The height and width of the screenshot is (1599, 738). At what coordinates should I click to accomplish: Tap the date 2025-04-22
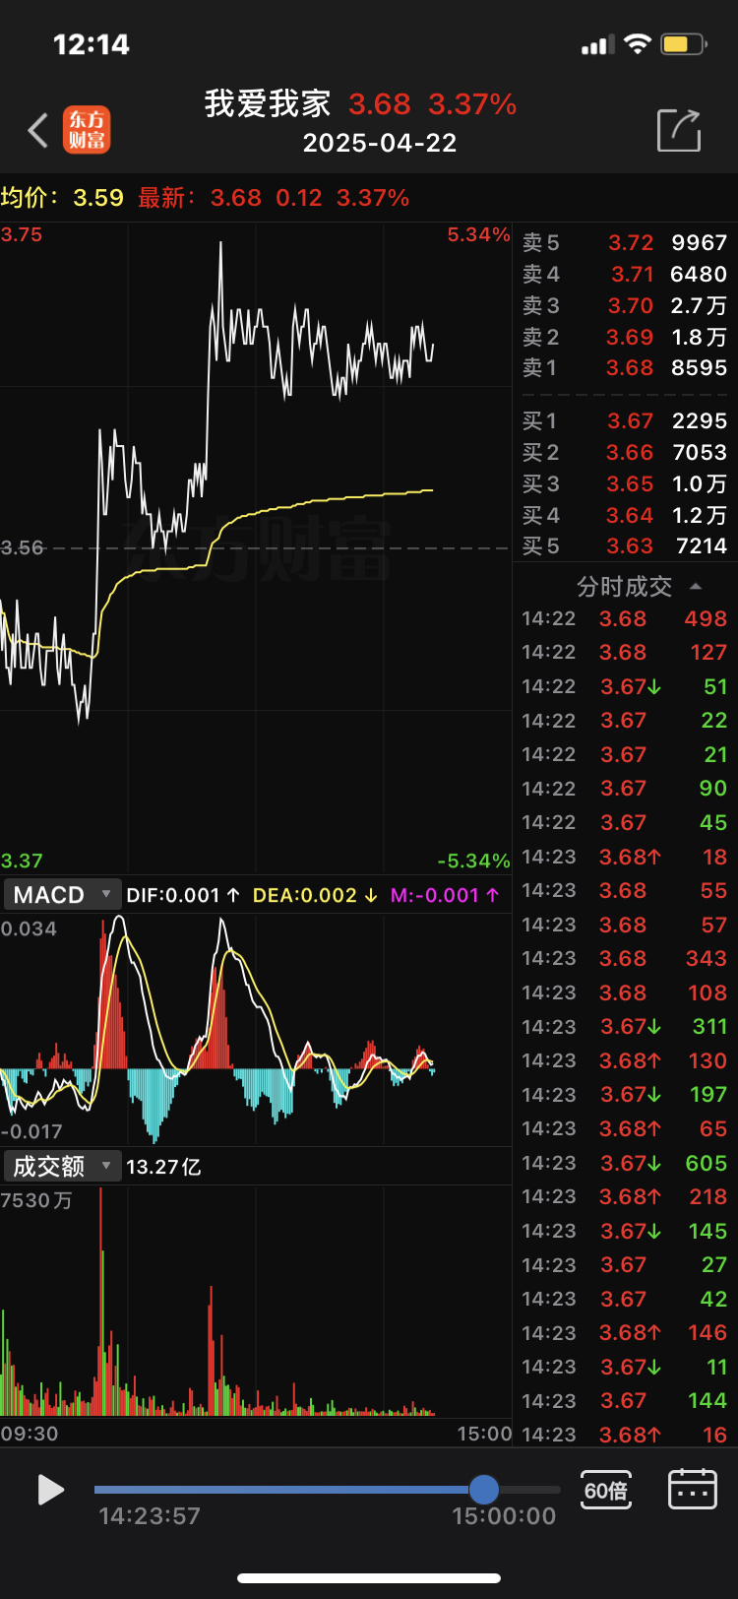[x=380, y=143]
